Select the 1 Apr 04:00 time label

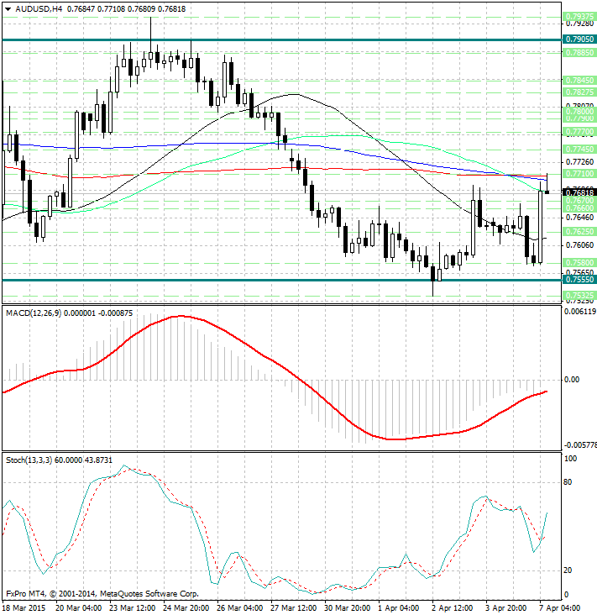coord(397,606)
